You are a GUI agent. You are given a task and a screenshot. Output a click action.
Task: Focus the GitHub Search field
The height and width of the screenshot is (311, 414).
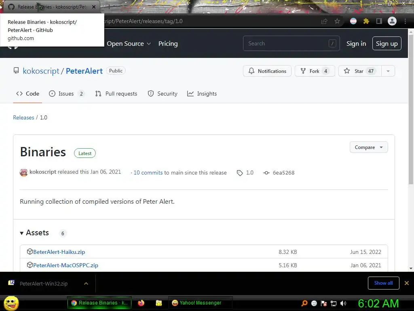(x=291, y=43)
